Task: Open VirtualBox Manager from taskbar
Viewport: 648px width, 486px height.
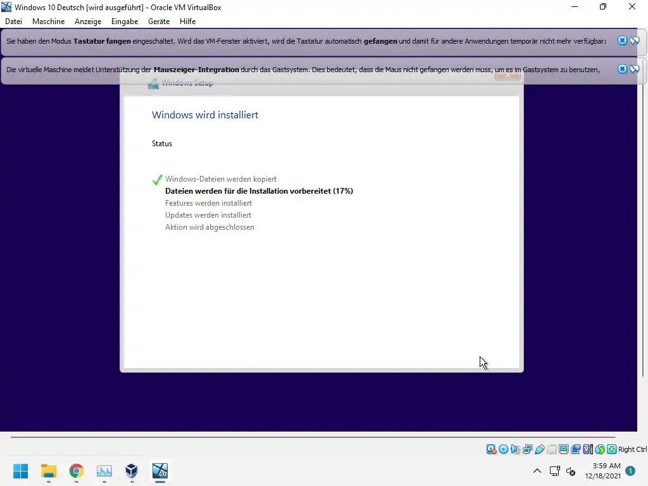Action: [132, 471]
